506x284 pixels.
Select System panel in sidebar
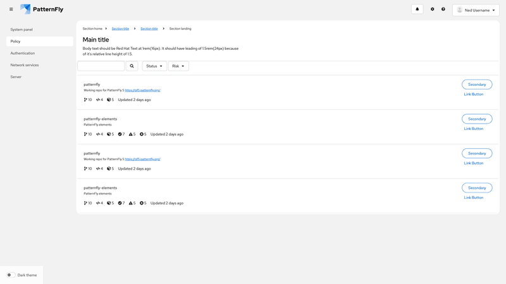22,30
